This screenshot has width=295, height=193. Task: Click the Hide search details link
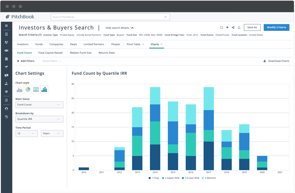pos(117,28)
